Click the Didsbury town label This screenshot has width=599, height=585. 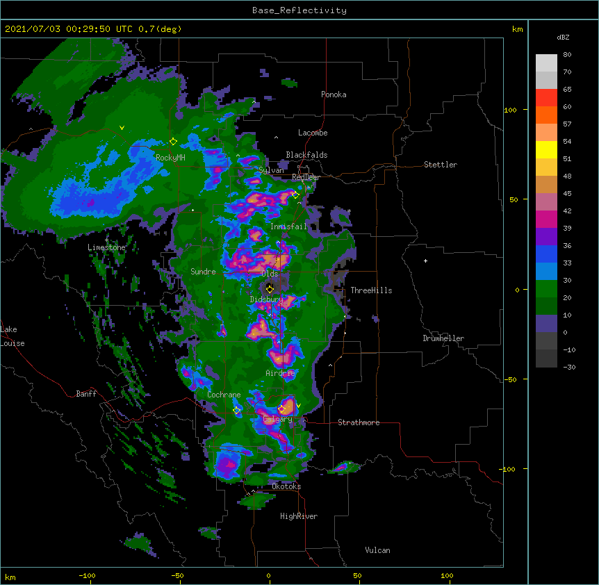(x=266, y=299)
